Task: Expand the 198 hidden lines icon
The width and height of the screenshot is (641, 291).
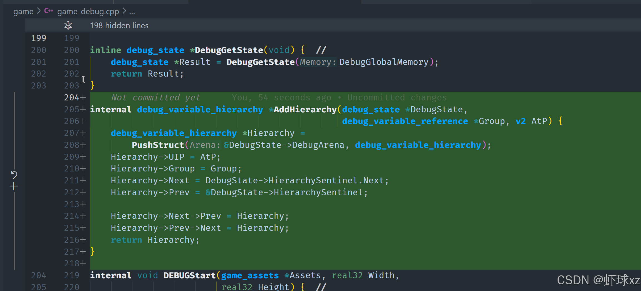Action: coord(68,25)
